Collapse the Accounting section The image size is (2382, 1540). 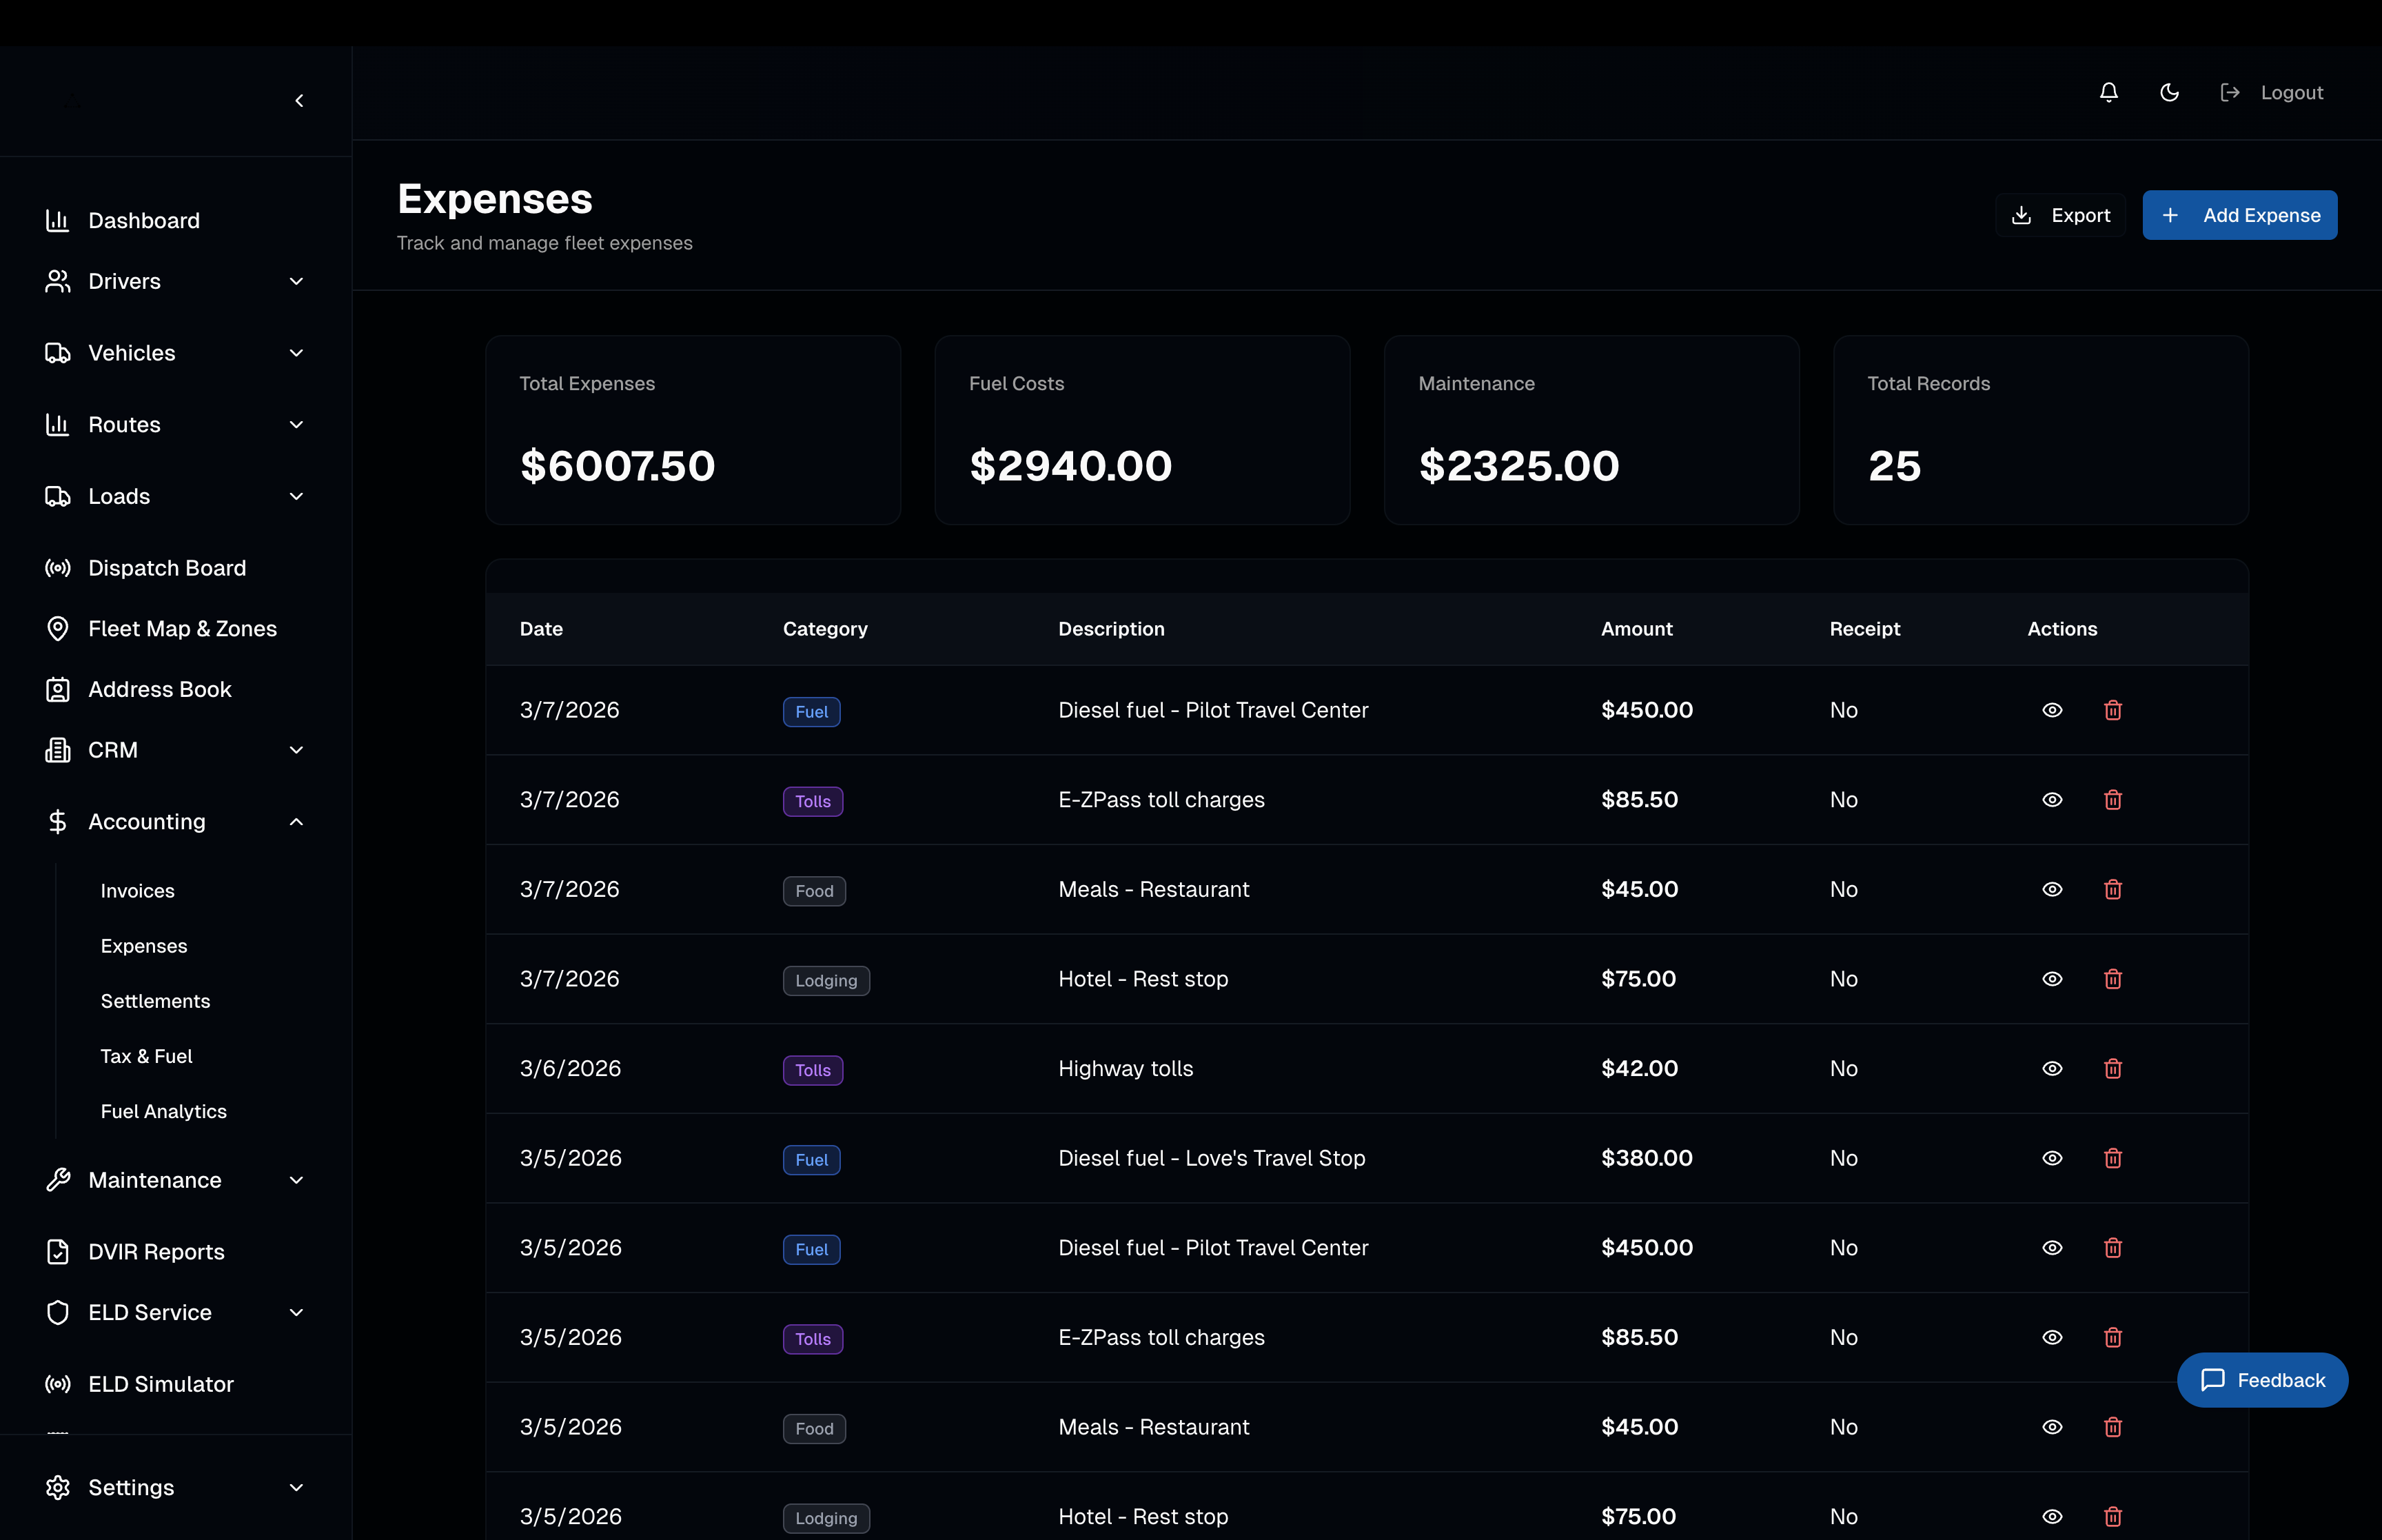[175, 821]
